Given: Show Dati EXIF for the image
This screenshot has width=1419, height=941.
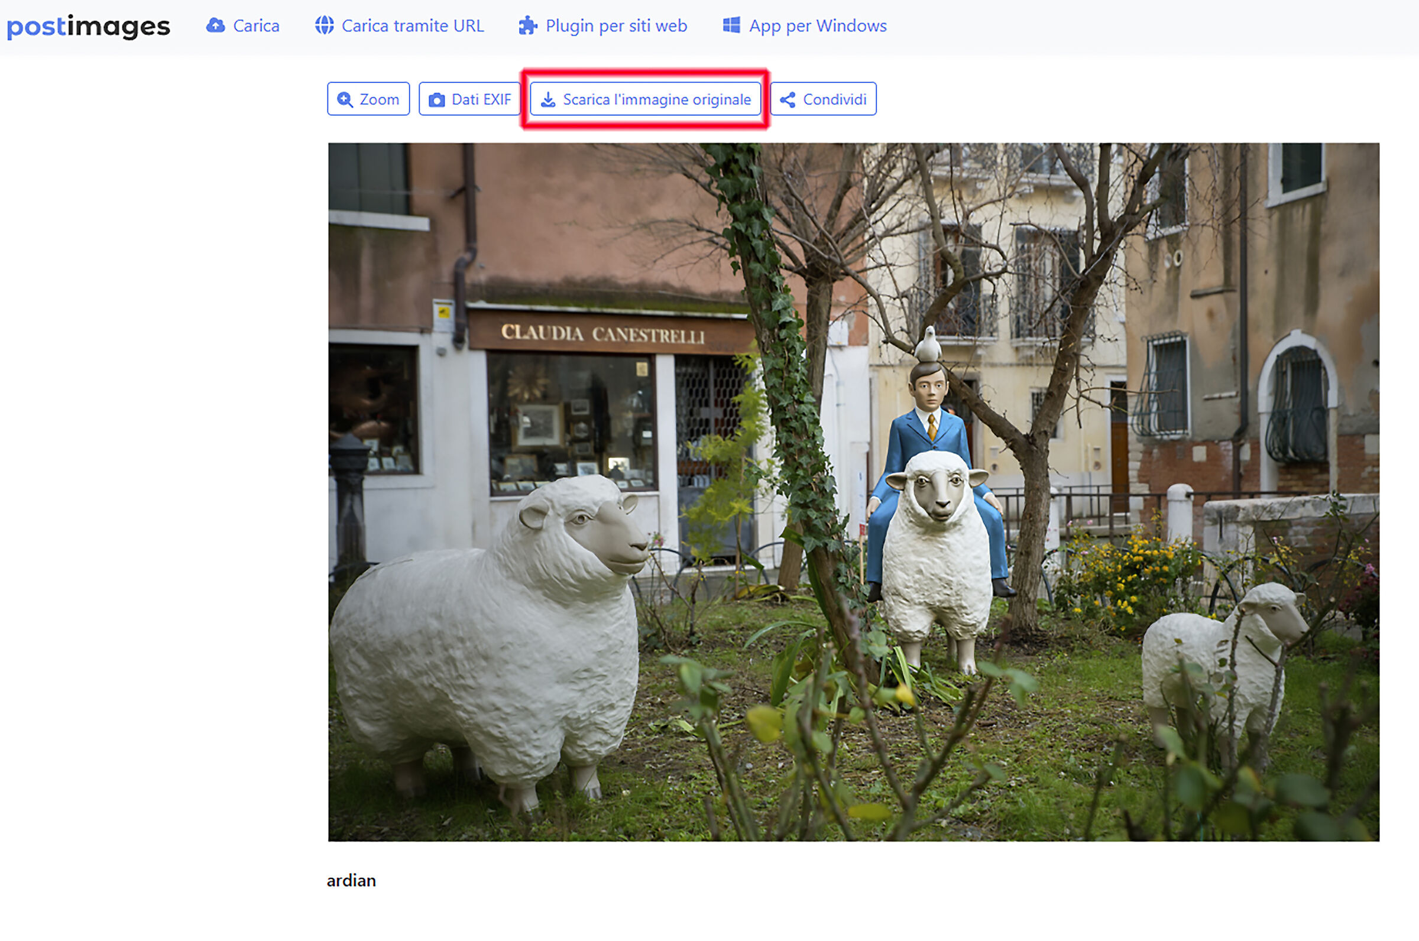Looking at the screenshot, I should (469, 99).
